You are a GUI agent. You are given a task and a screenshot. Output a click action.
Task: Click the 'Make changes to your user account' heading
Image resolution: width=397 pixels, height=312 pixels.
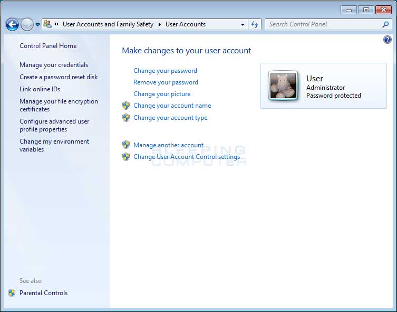coord(186,51)
